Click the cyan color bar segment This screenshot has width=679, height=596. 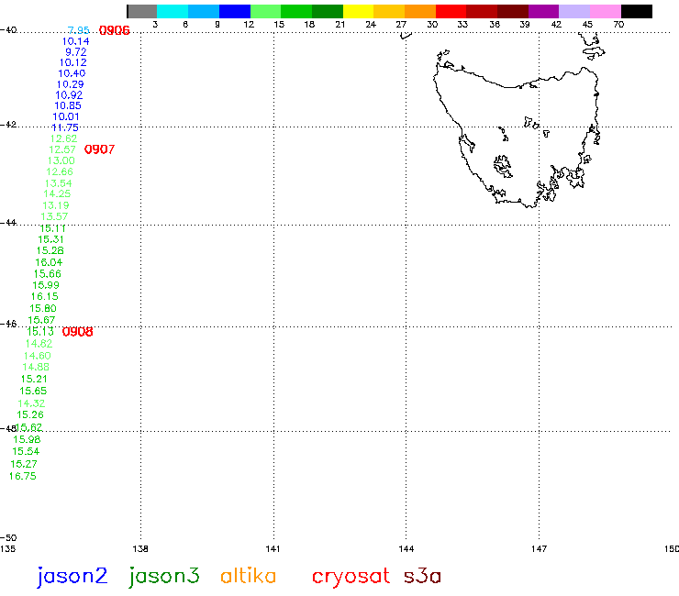pyautogui.click(x=173, y=11)
